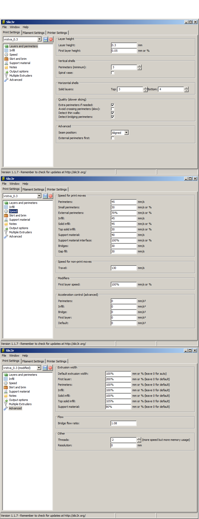Expand the vrstva_0.3 (modified) preset dropdown
The height and width of the screenshot is (519, 199).
39,368
